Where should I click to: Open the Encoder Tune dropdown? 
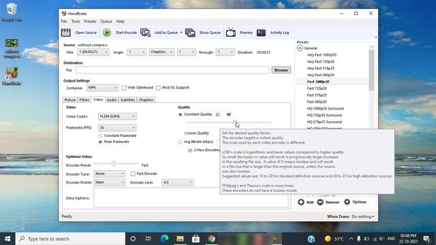click(110, 174)
